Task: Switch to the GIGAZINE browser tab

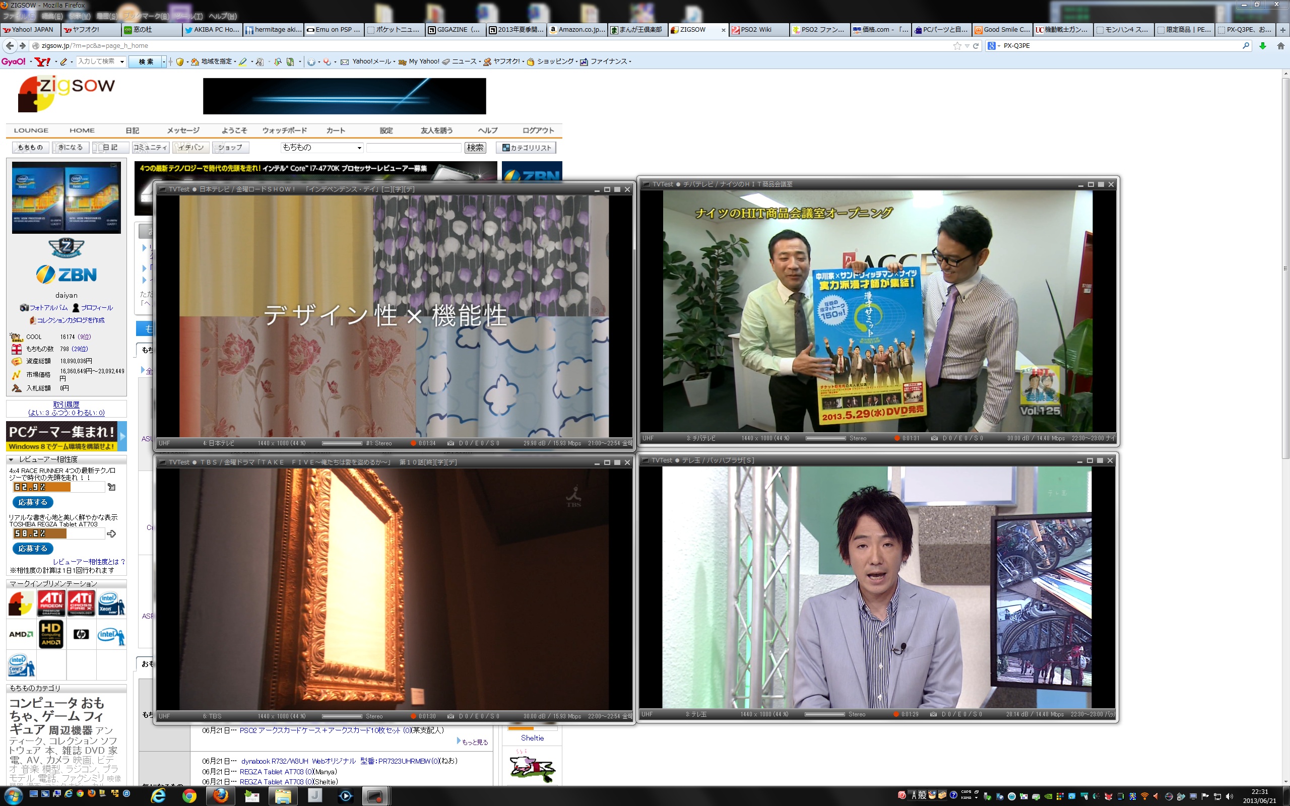Action: [455, 30]
